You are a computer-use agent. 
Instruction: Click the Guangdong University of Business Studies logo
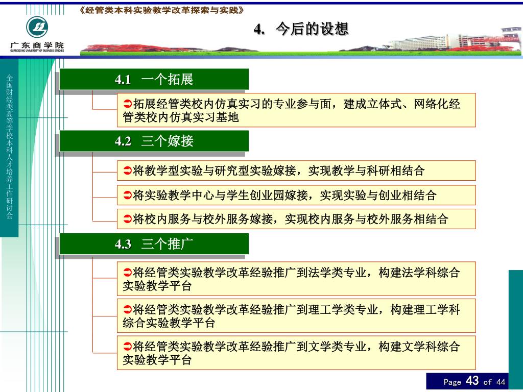click(37, 28)
